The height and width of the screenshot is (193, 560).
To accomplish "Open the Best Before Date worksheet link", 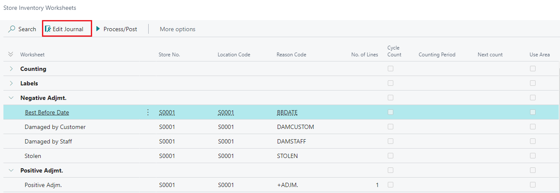I will pos(47,112).
